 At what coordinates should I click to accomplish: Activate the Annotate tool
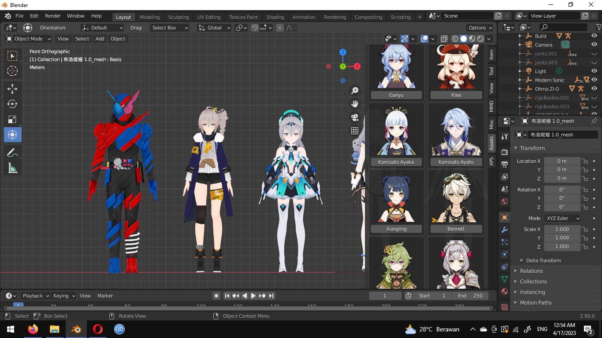click(12, 152)
